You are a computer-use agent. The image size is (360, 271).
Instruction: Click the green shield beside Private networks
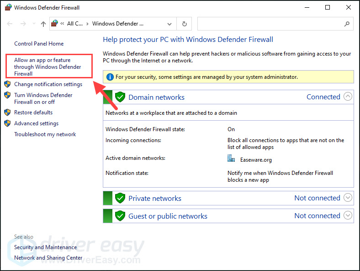(120, 198)
